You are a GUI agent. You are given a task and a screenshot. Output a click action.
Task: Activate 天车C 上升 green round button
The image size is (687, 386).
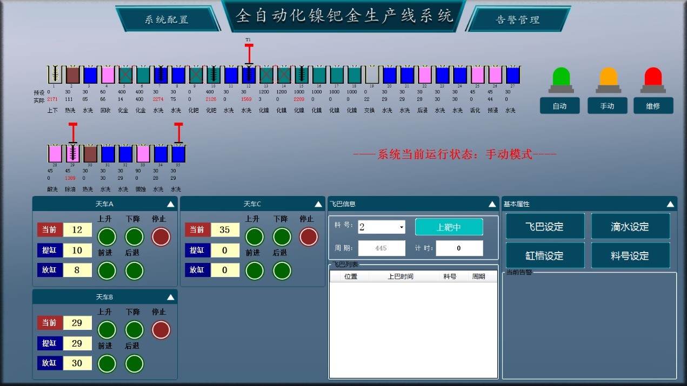(255, 236)
